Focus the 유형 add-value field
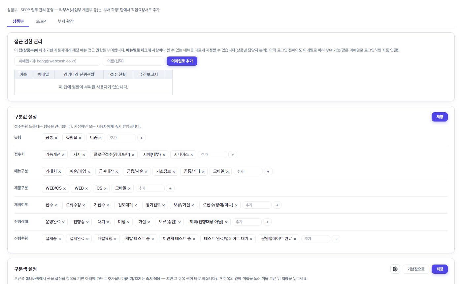 click(x=121, y=138)
